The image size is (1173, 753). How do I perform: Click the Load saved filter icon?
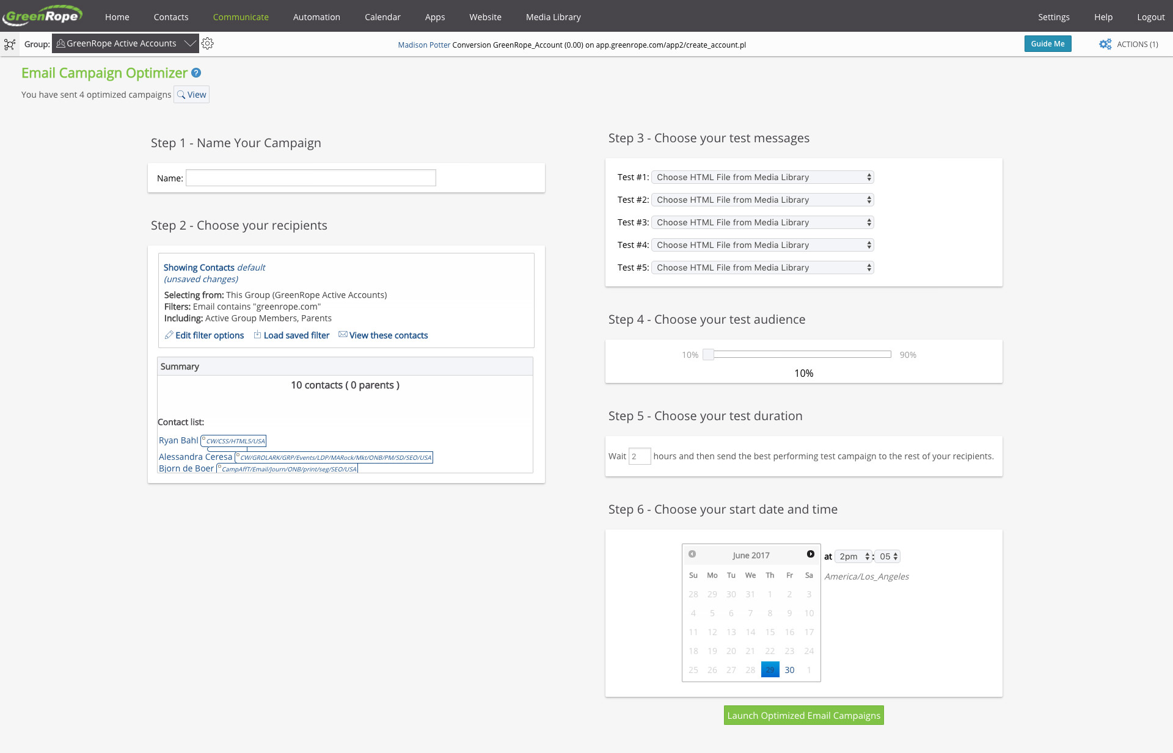tap(257, 335)
